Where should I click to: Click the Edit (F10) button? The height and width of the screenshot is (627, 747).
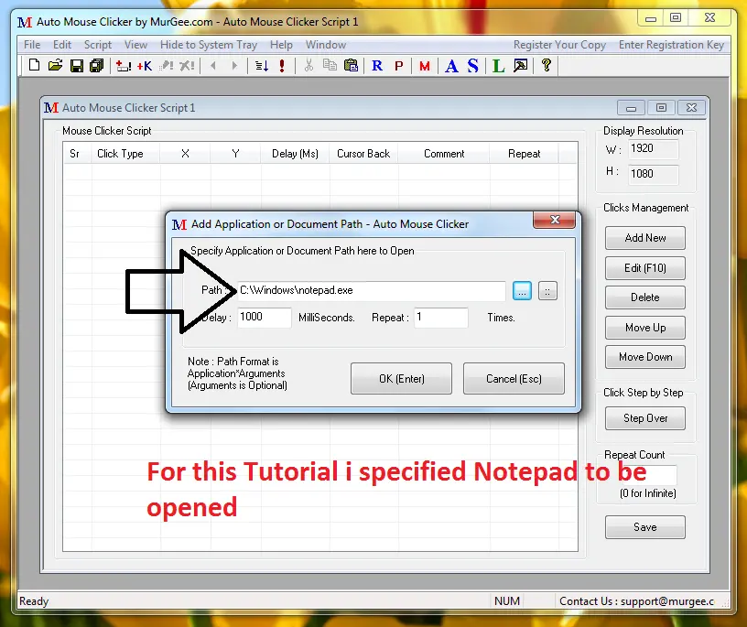pos(645,268)
